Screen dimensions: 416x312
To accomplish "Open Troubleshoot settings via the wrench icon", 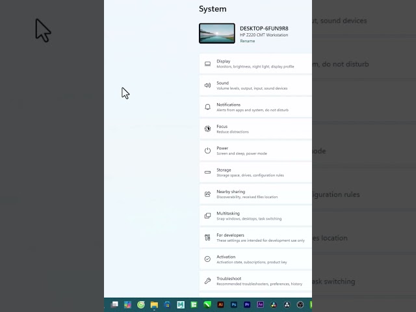I will (207, 281).
